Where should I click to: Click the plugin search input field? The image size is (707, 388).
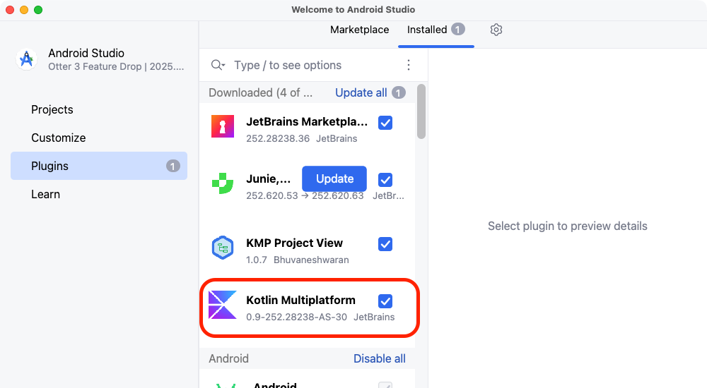[x=311, y=65]
